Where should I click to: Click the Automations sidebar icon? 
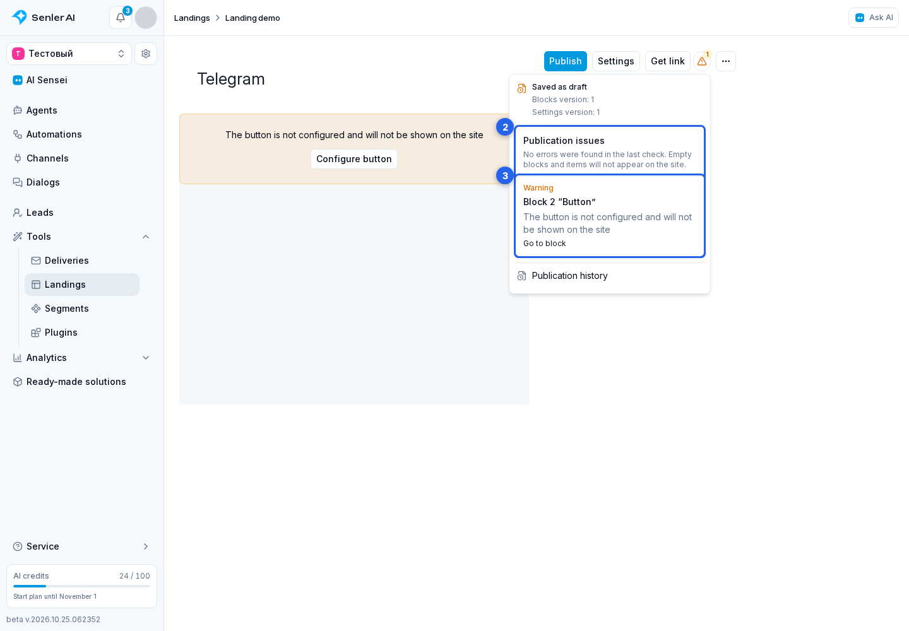18,134
